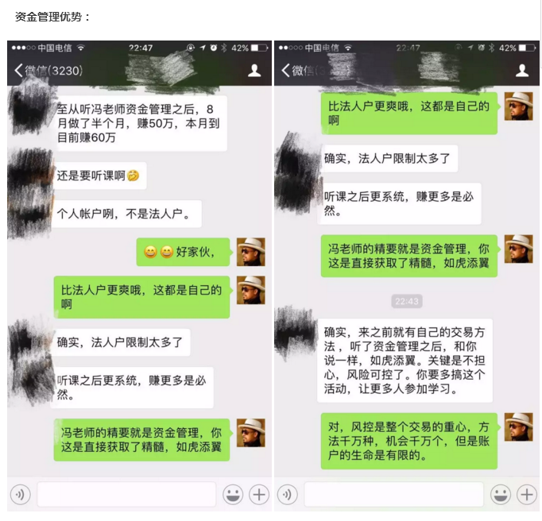Screen dimensions: 542x521
Task: Tap the voice message icon in right chat
Action: [288, 495]
